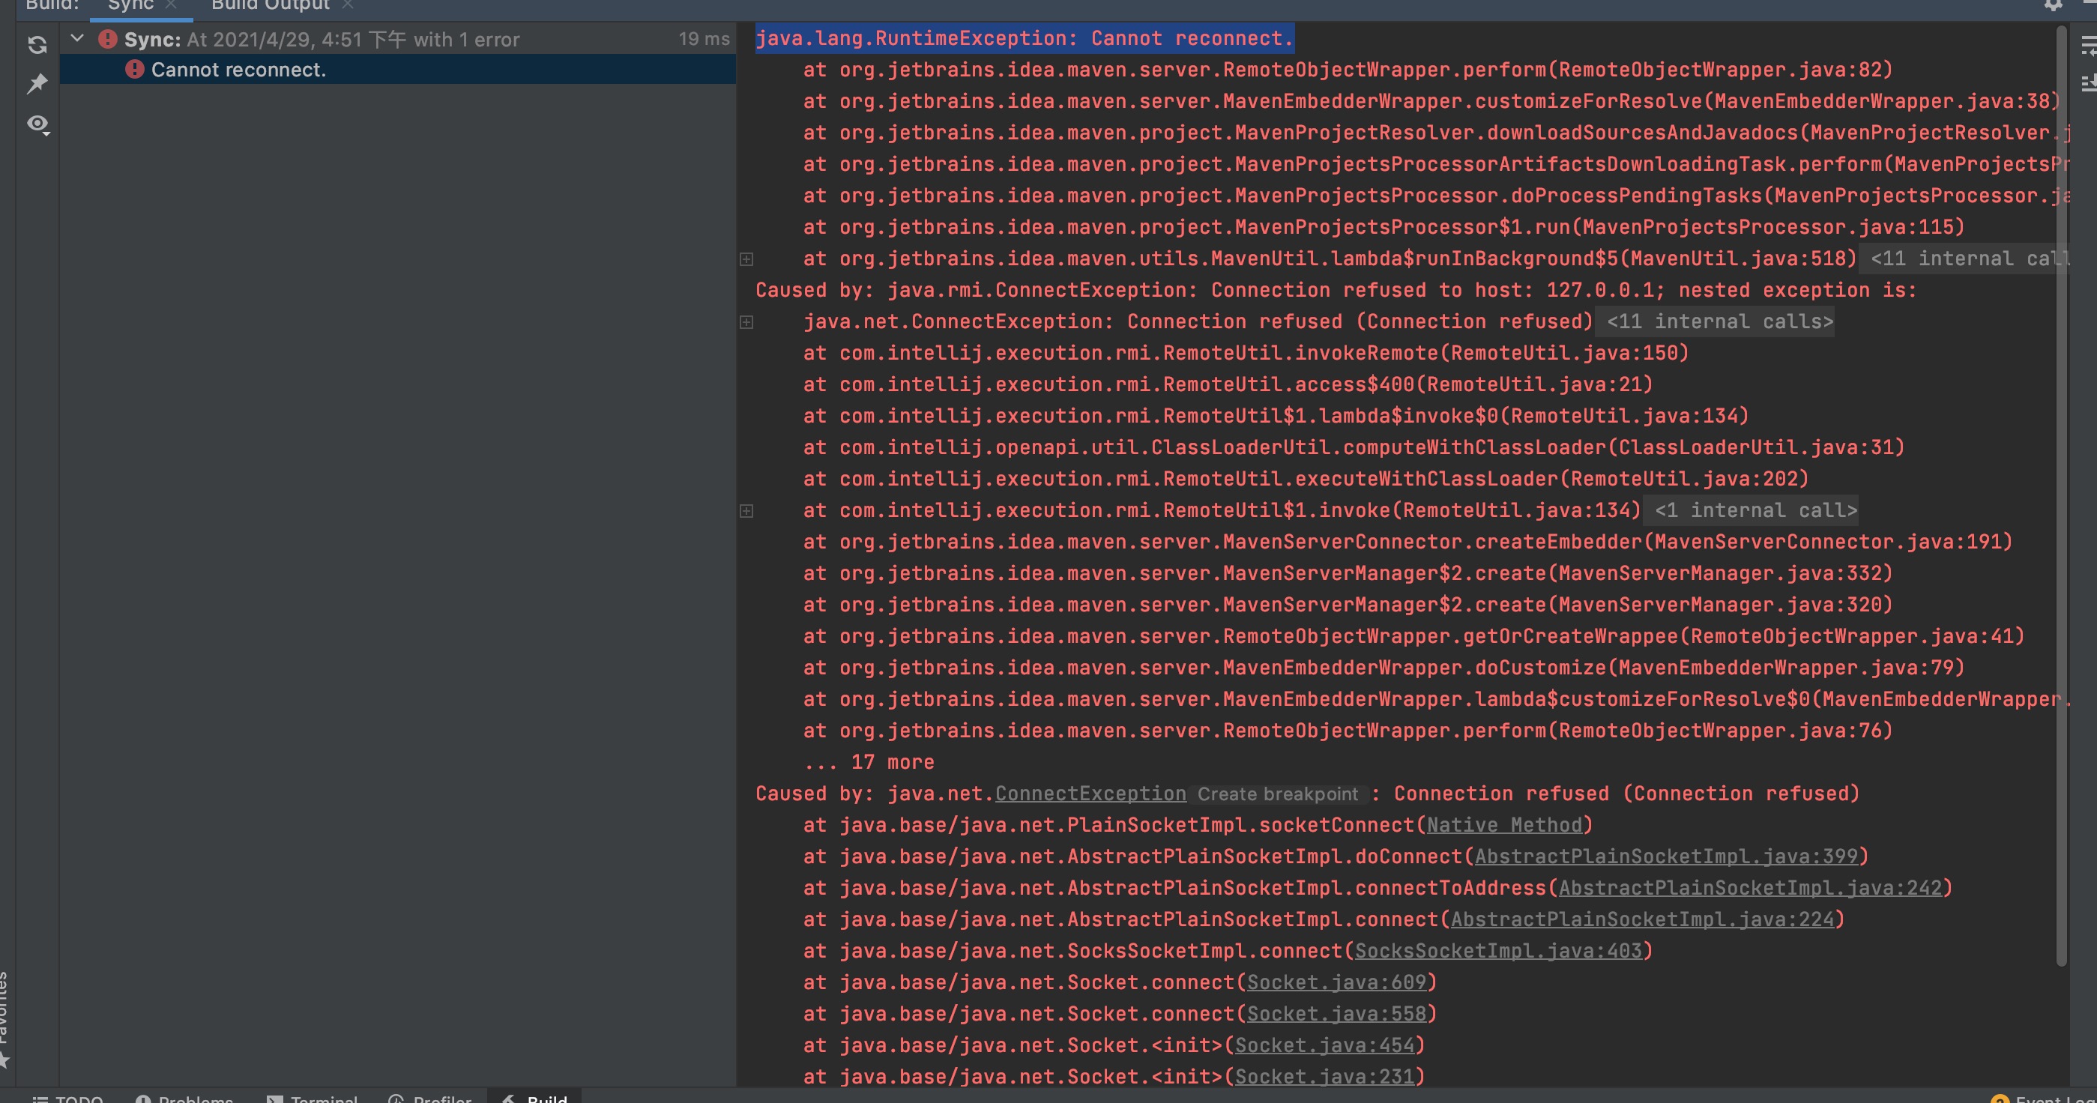Switch to the Build Output tab
The height and width of the screenshot is (1103, 2097).
click(271, 5)
